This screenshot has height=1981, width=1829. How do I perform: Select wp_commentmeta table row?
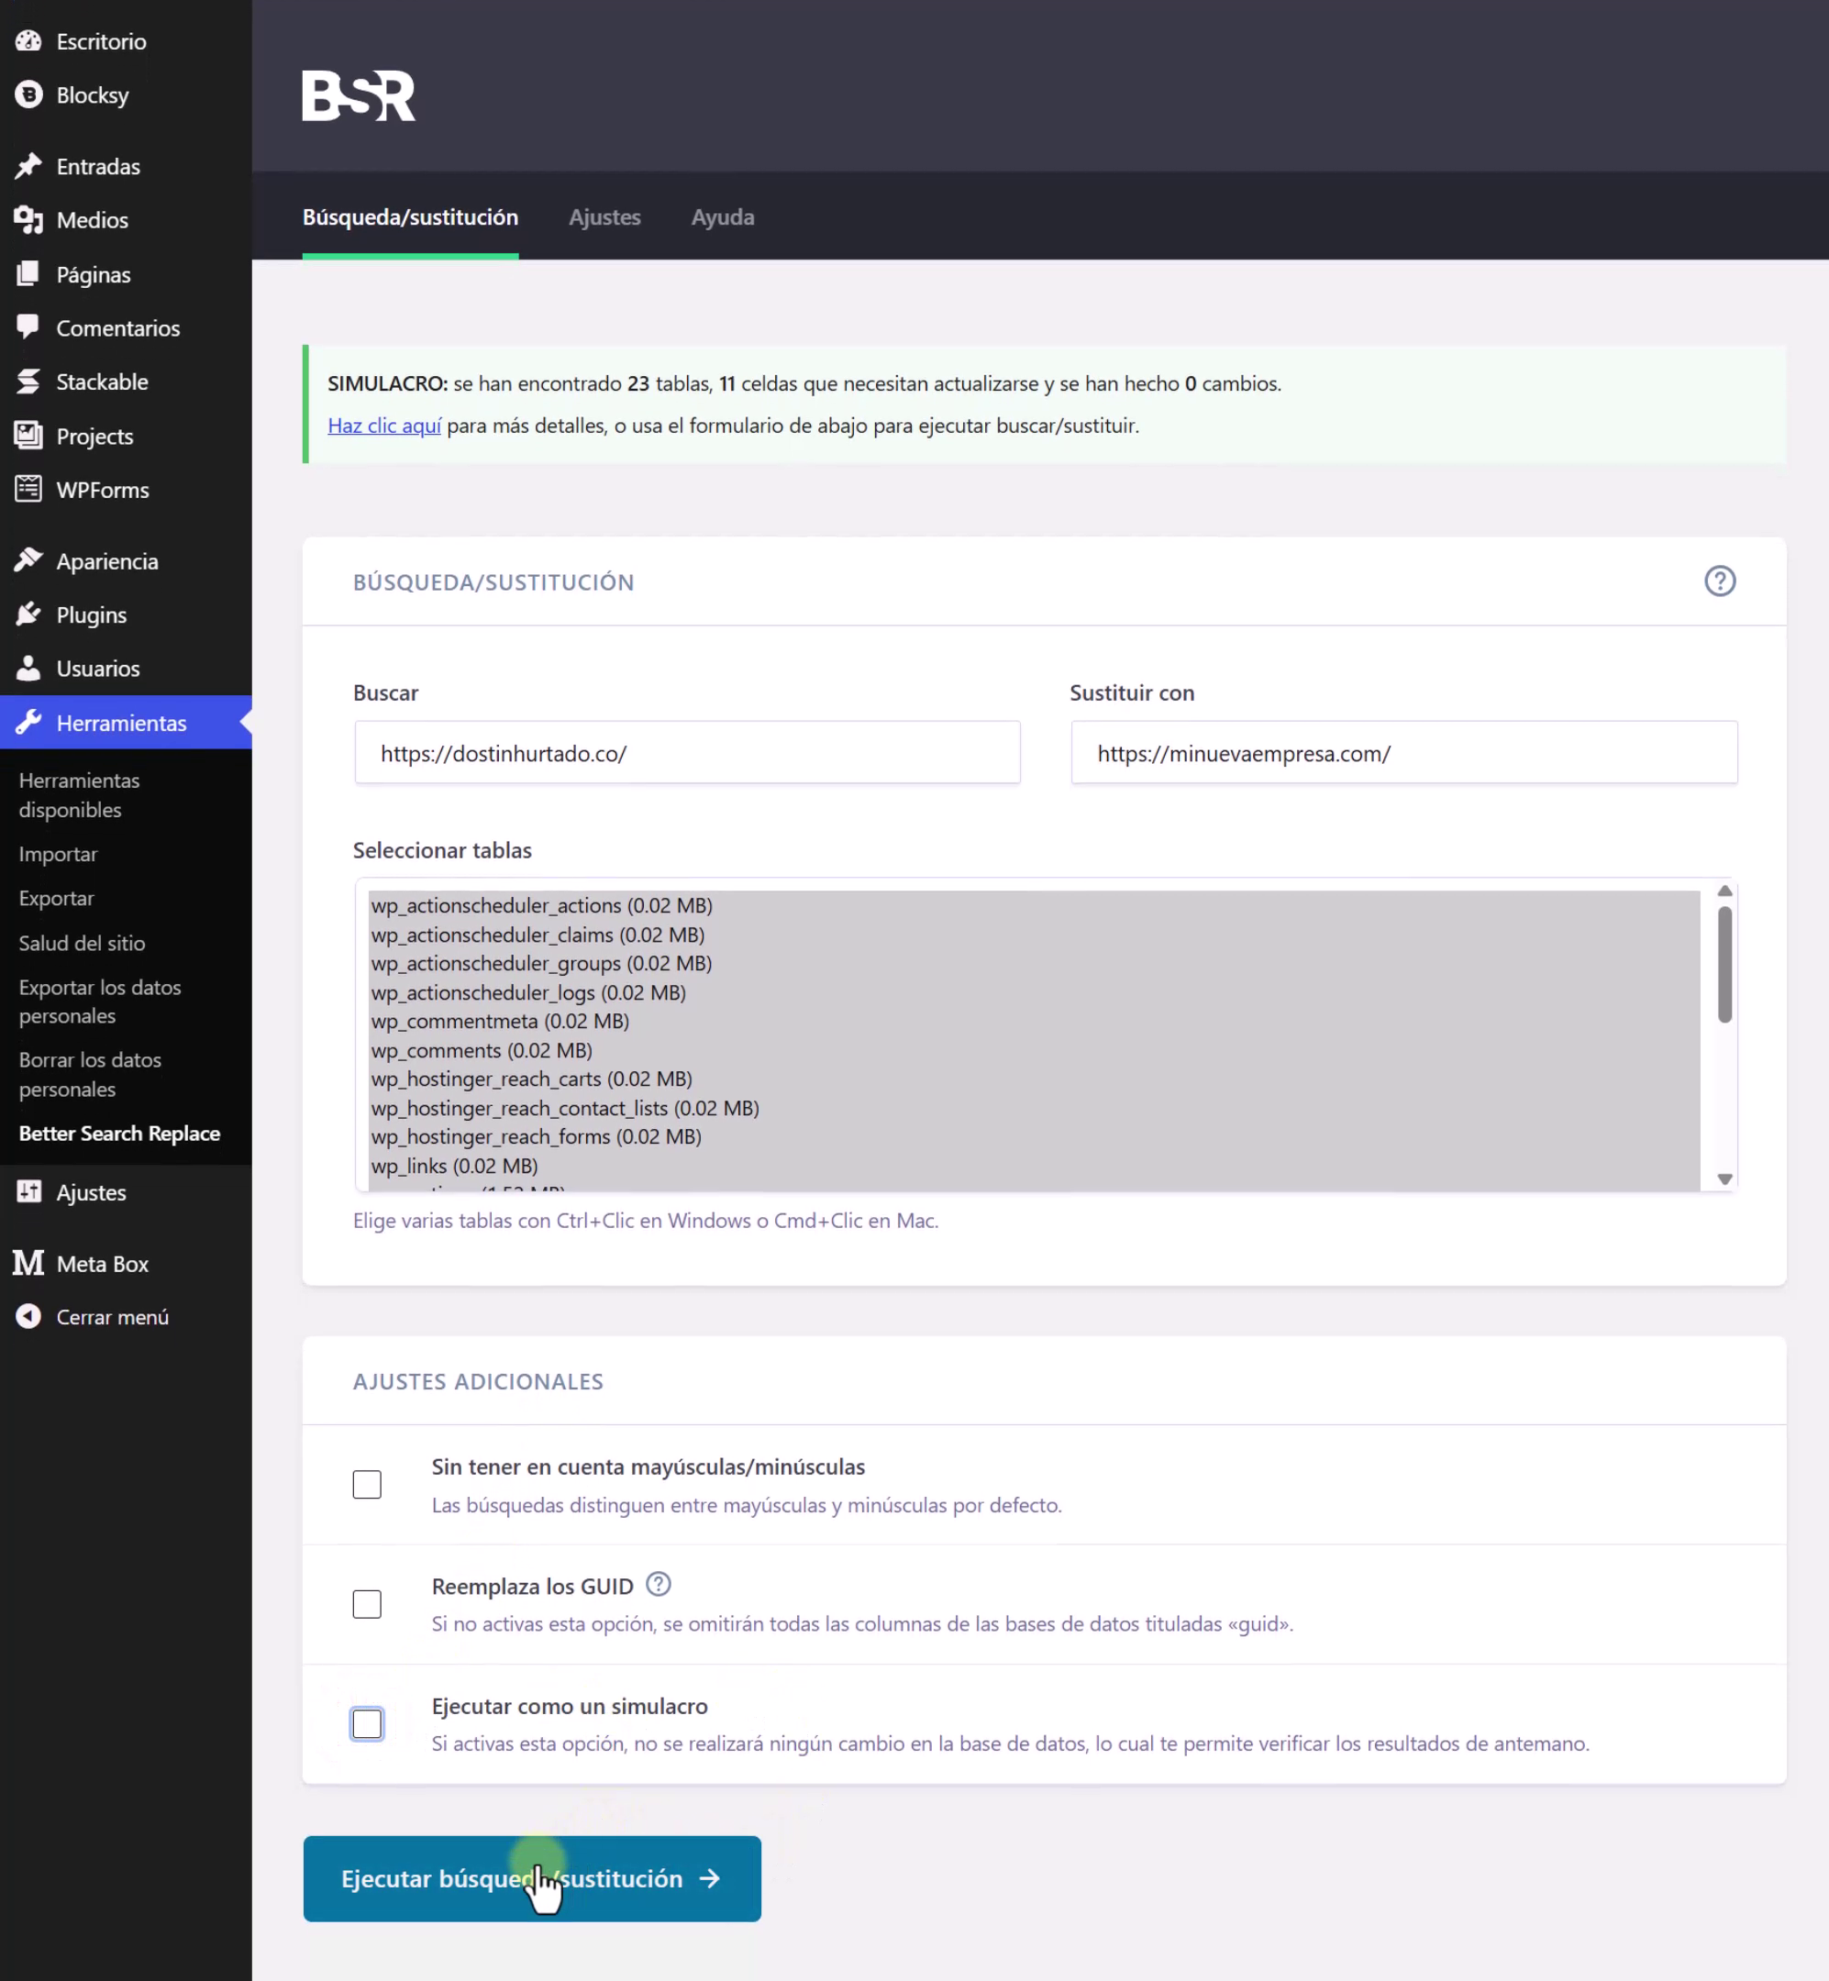[1035, 1021]
